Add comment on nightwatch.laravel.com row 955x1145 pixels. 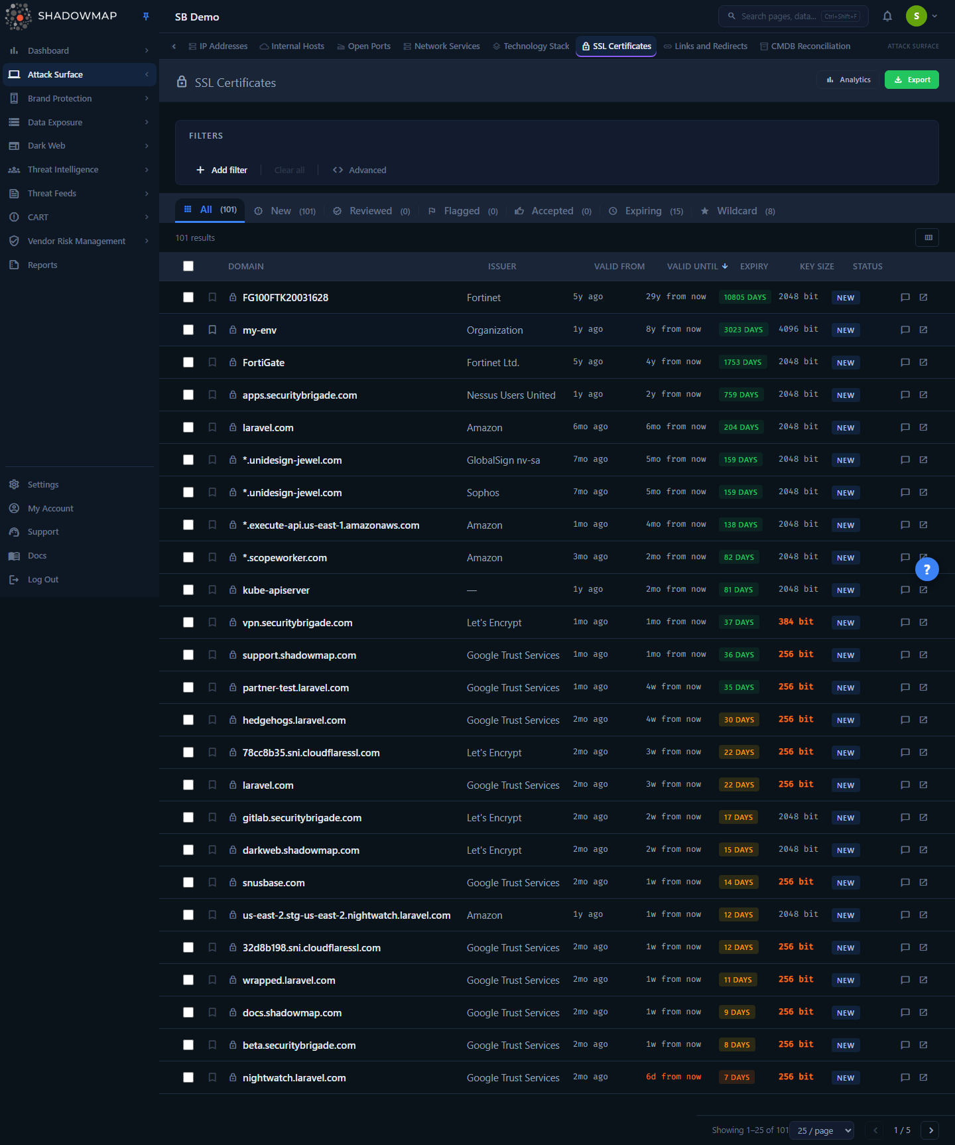pyautogui.click(x=905, y=1077)
